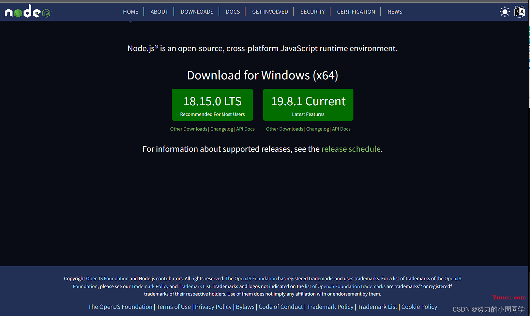530x316 pixels.
Task: Open Privacy Policy footer link
Action: 213,307
